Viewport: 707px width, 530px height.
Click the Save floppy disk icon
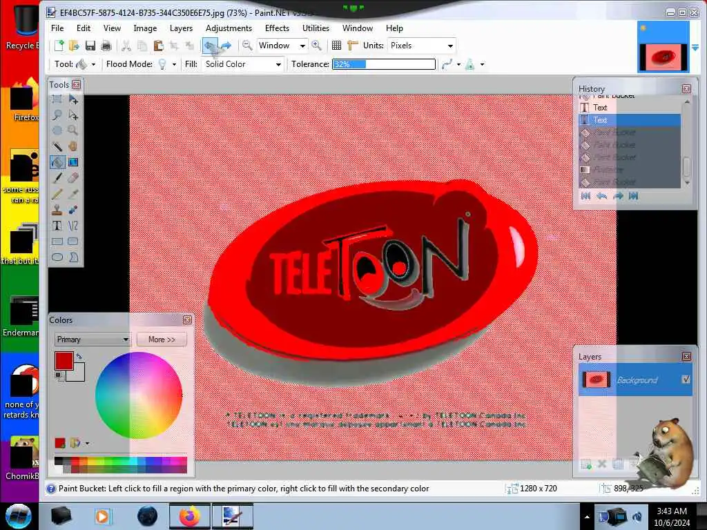pos(90,46)
